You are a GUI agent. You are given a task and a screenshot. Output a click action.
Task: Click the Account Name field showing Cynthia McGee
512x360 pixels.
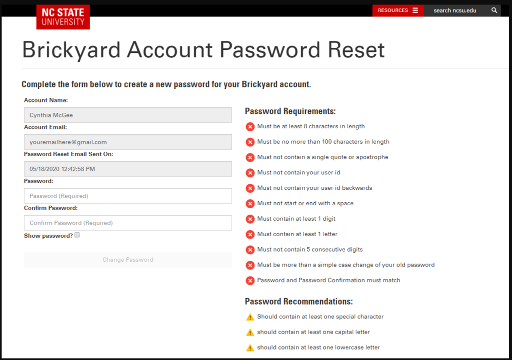(128, 115)
